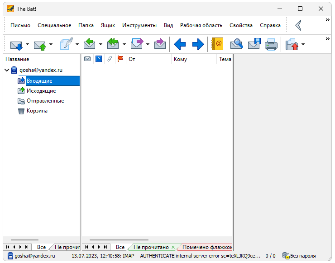Click the Get new mail envelope icon
Image resolution: width=335 pixels, height=263 pixels.
(16, 45)
